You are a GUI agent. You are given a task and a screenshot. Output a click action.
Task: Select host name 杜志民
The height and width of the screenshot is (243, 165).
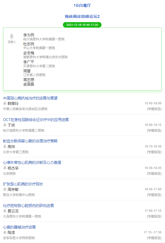(x=29, y=44)
